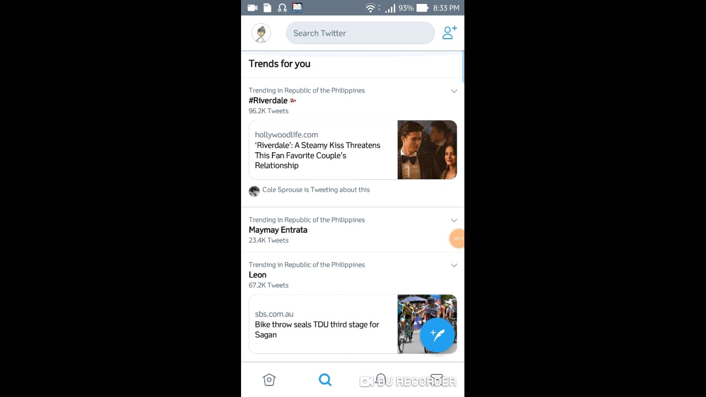The image size is (706, 397).
Task: Tap the Search Twitter field
Action: point(360,33)
